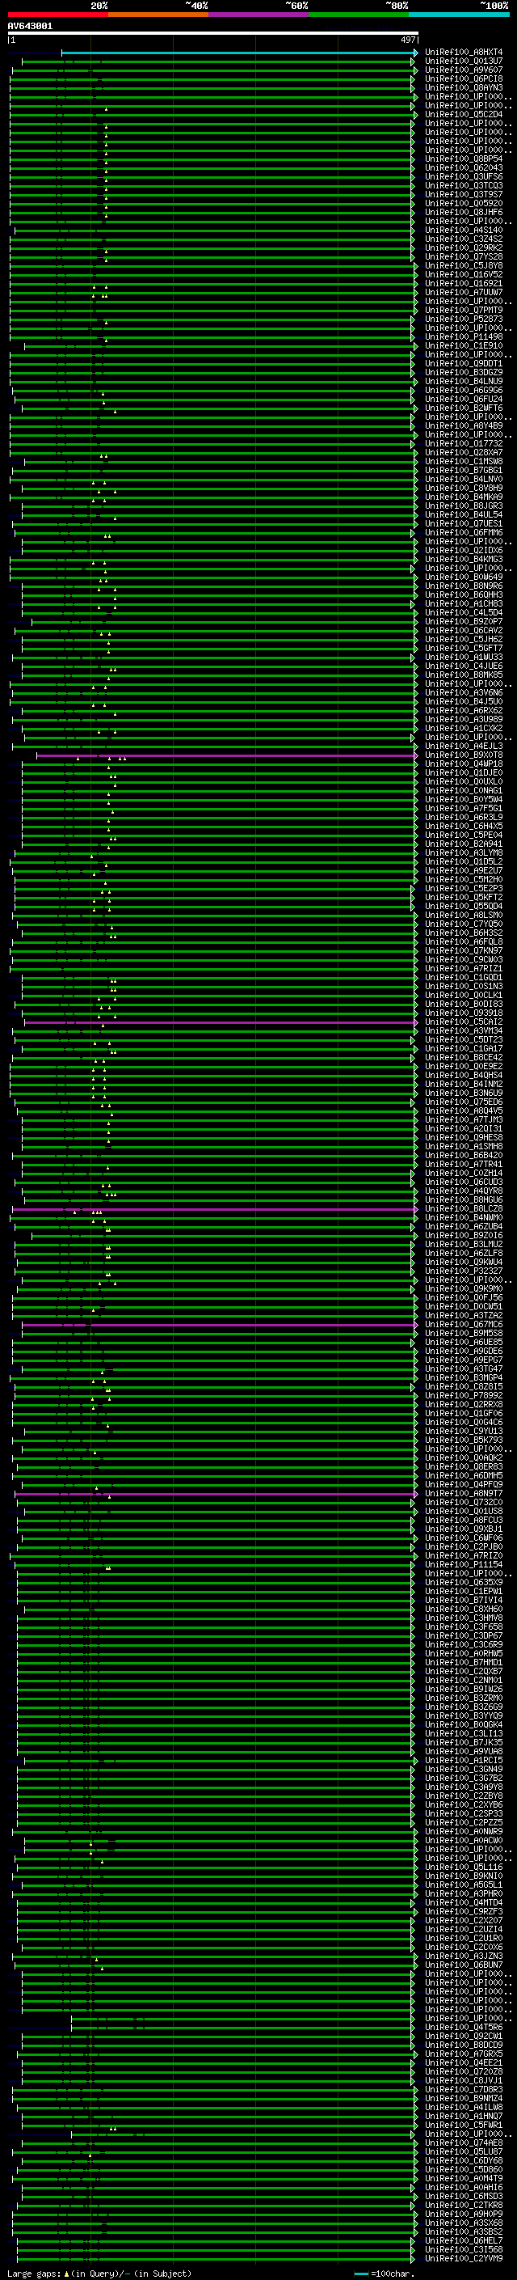Select hit label UniRef100_C7YQ50
The height and width of the screenshot is (2280, 517).
click(464, 924)
